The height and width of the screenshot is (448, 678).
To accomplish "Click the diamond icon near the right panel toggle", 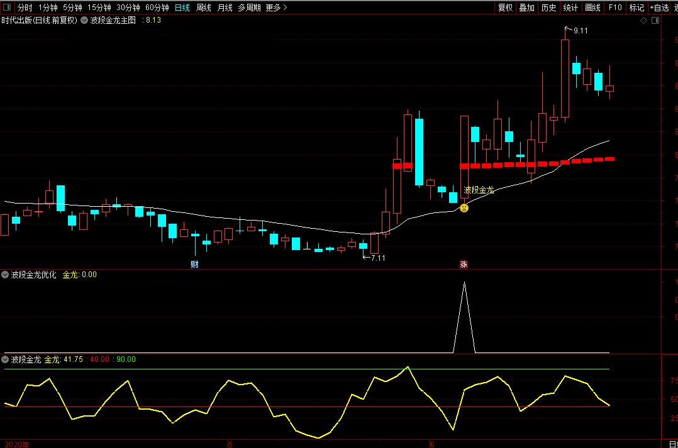I will coord(644,20).
